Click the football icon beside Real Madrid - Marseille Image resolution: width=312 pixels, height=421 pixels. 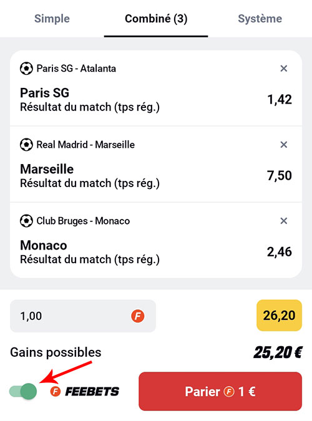pos(26,145)
